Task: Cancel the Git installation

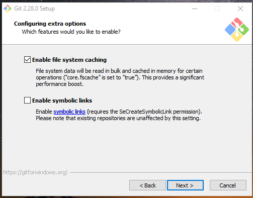Action: 228,185
